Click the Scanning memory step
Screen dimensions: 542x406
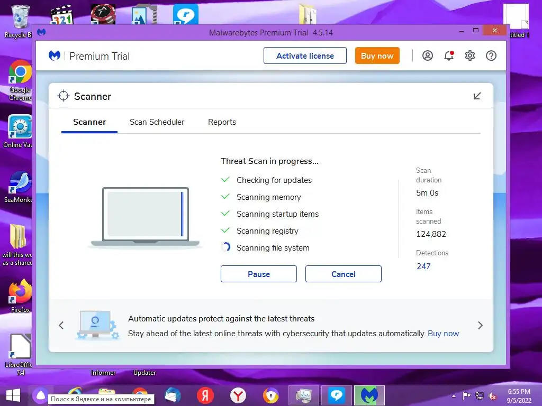[268, 197]
